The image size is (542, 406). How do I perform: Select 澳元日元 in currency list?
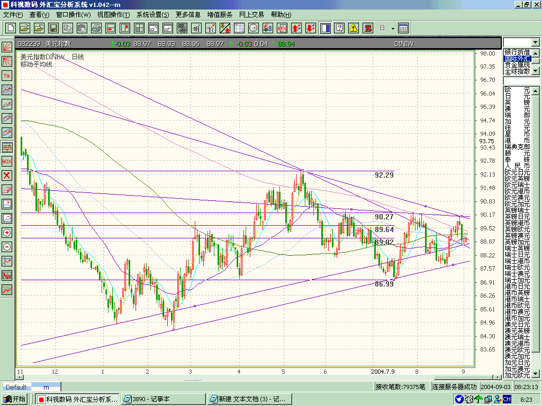[x=517, y=325]
